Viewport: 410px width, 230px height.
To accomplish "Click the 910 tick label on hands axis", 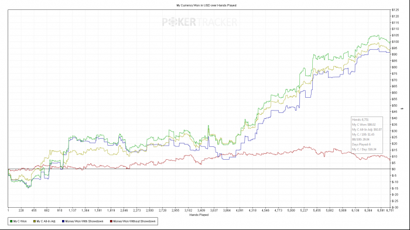I will click(x=60, y=211).
